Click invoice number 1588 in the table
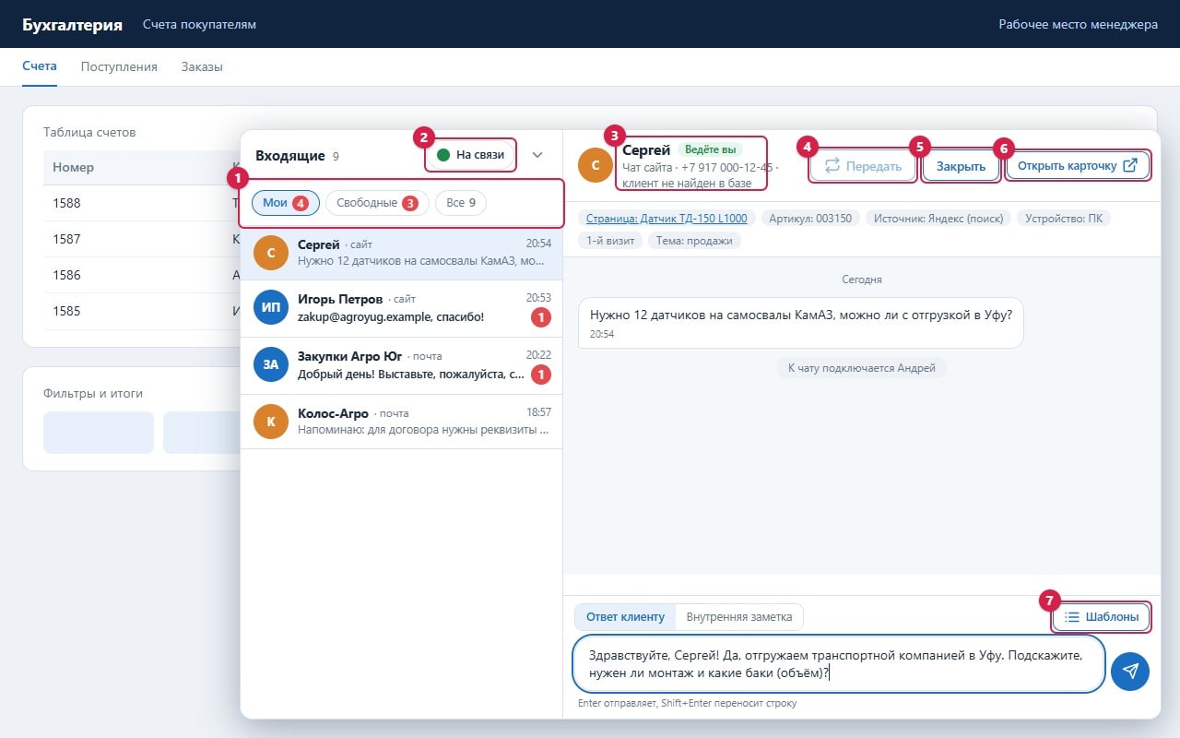Image resolution: width=1180 pixels, height=738 pixels. click(x=66, y=203)
